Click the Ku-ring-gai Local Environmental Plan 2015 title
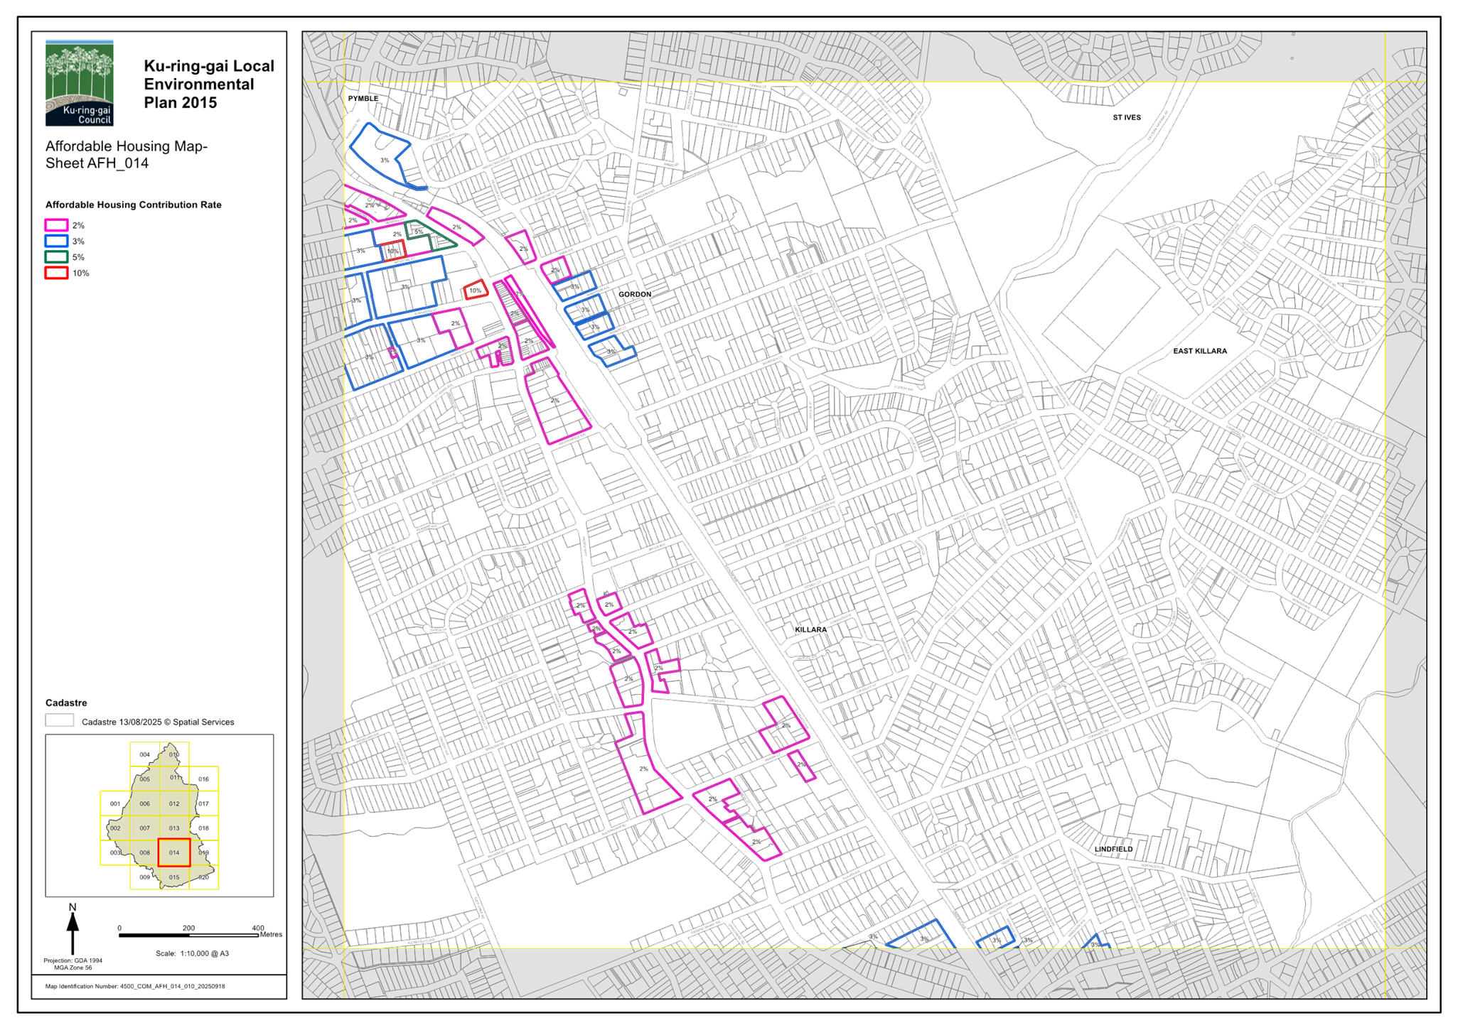 pyautogui.click(x=208, y=84)
